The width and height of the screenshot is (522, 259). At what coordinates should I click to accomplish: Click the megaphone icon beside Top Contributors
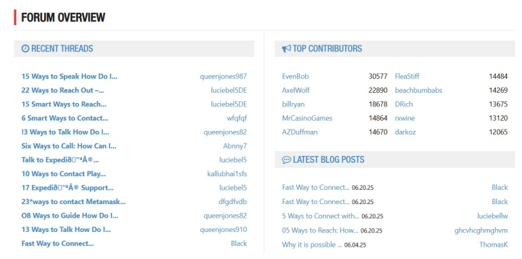point(286,49)
